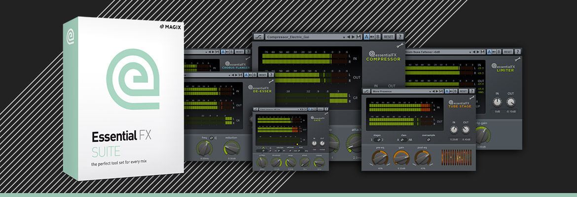This screenshot has height=197, width=577.
Task: Open help in Chorus Flanger window
Action: (248, 52)
